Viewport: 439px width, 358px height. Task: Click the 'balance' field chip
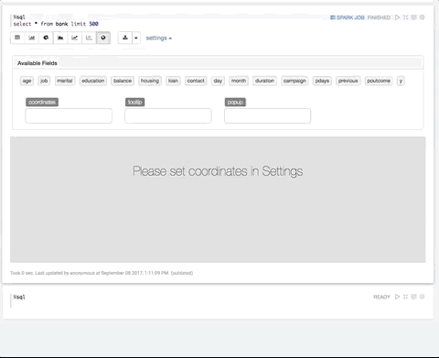tap(123, 81)
